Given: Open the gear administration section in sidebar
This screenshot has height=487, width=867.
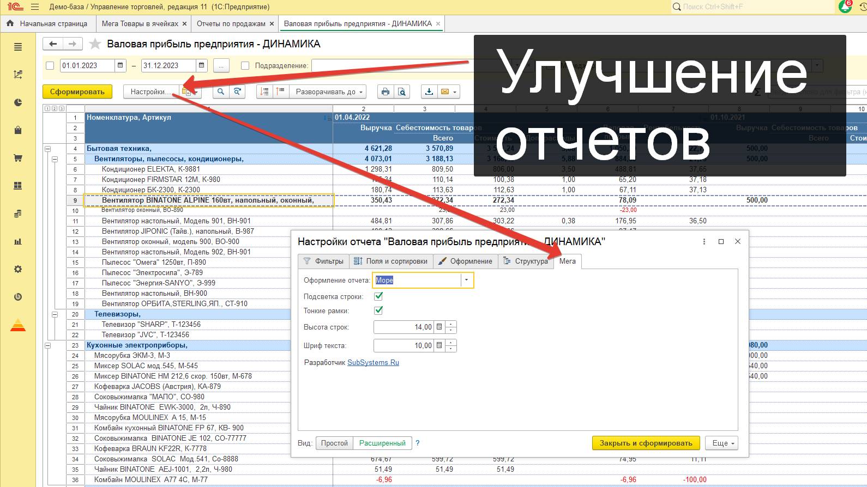Looking at the screenshot, I should (x=18, y=269).
